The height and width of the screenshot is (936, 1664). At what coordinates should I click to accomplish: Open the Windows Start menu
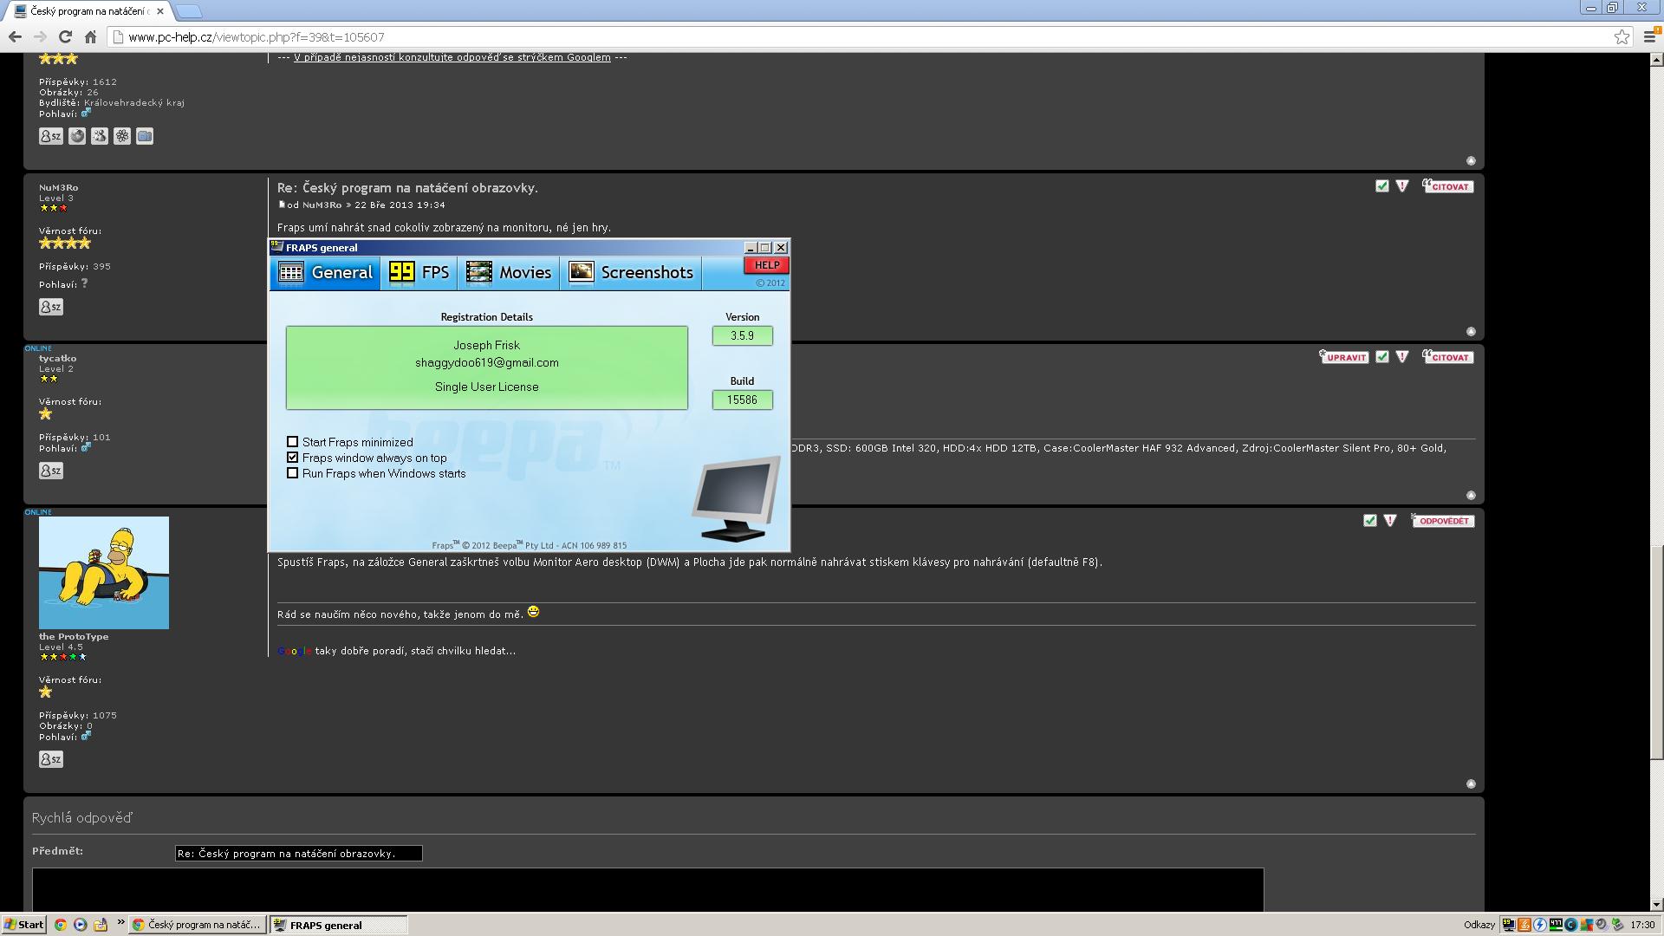point(23,925)
